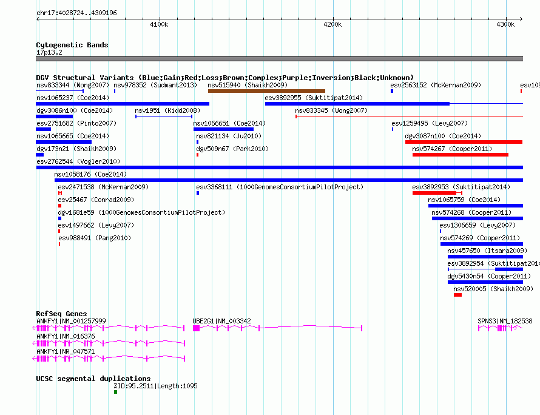The image size is (540, 415).
Task: Select the nsv457650 (Itsara2009) blue bar
Action: click(x=485, y=257)
